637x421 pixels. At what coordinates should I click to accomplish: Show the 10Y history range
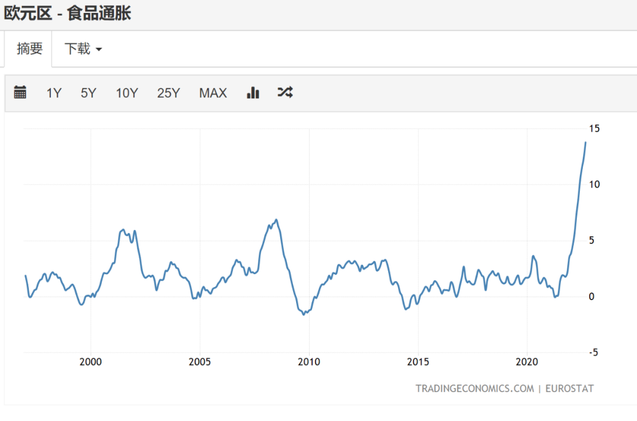tap(126, 93)
